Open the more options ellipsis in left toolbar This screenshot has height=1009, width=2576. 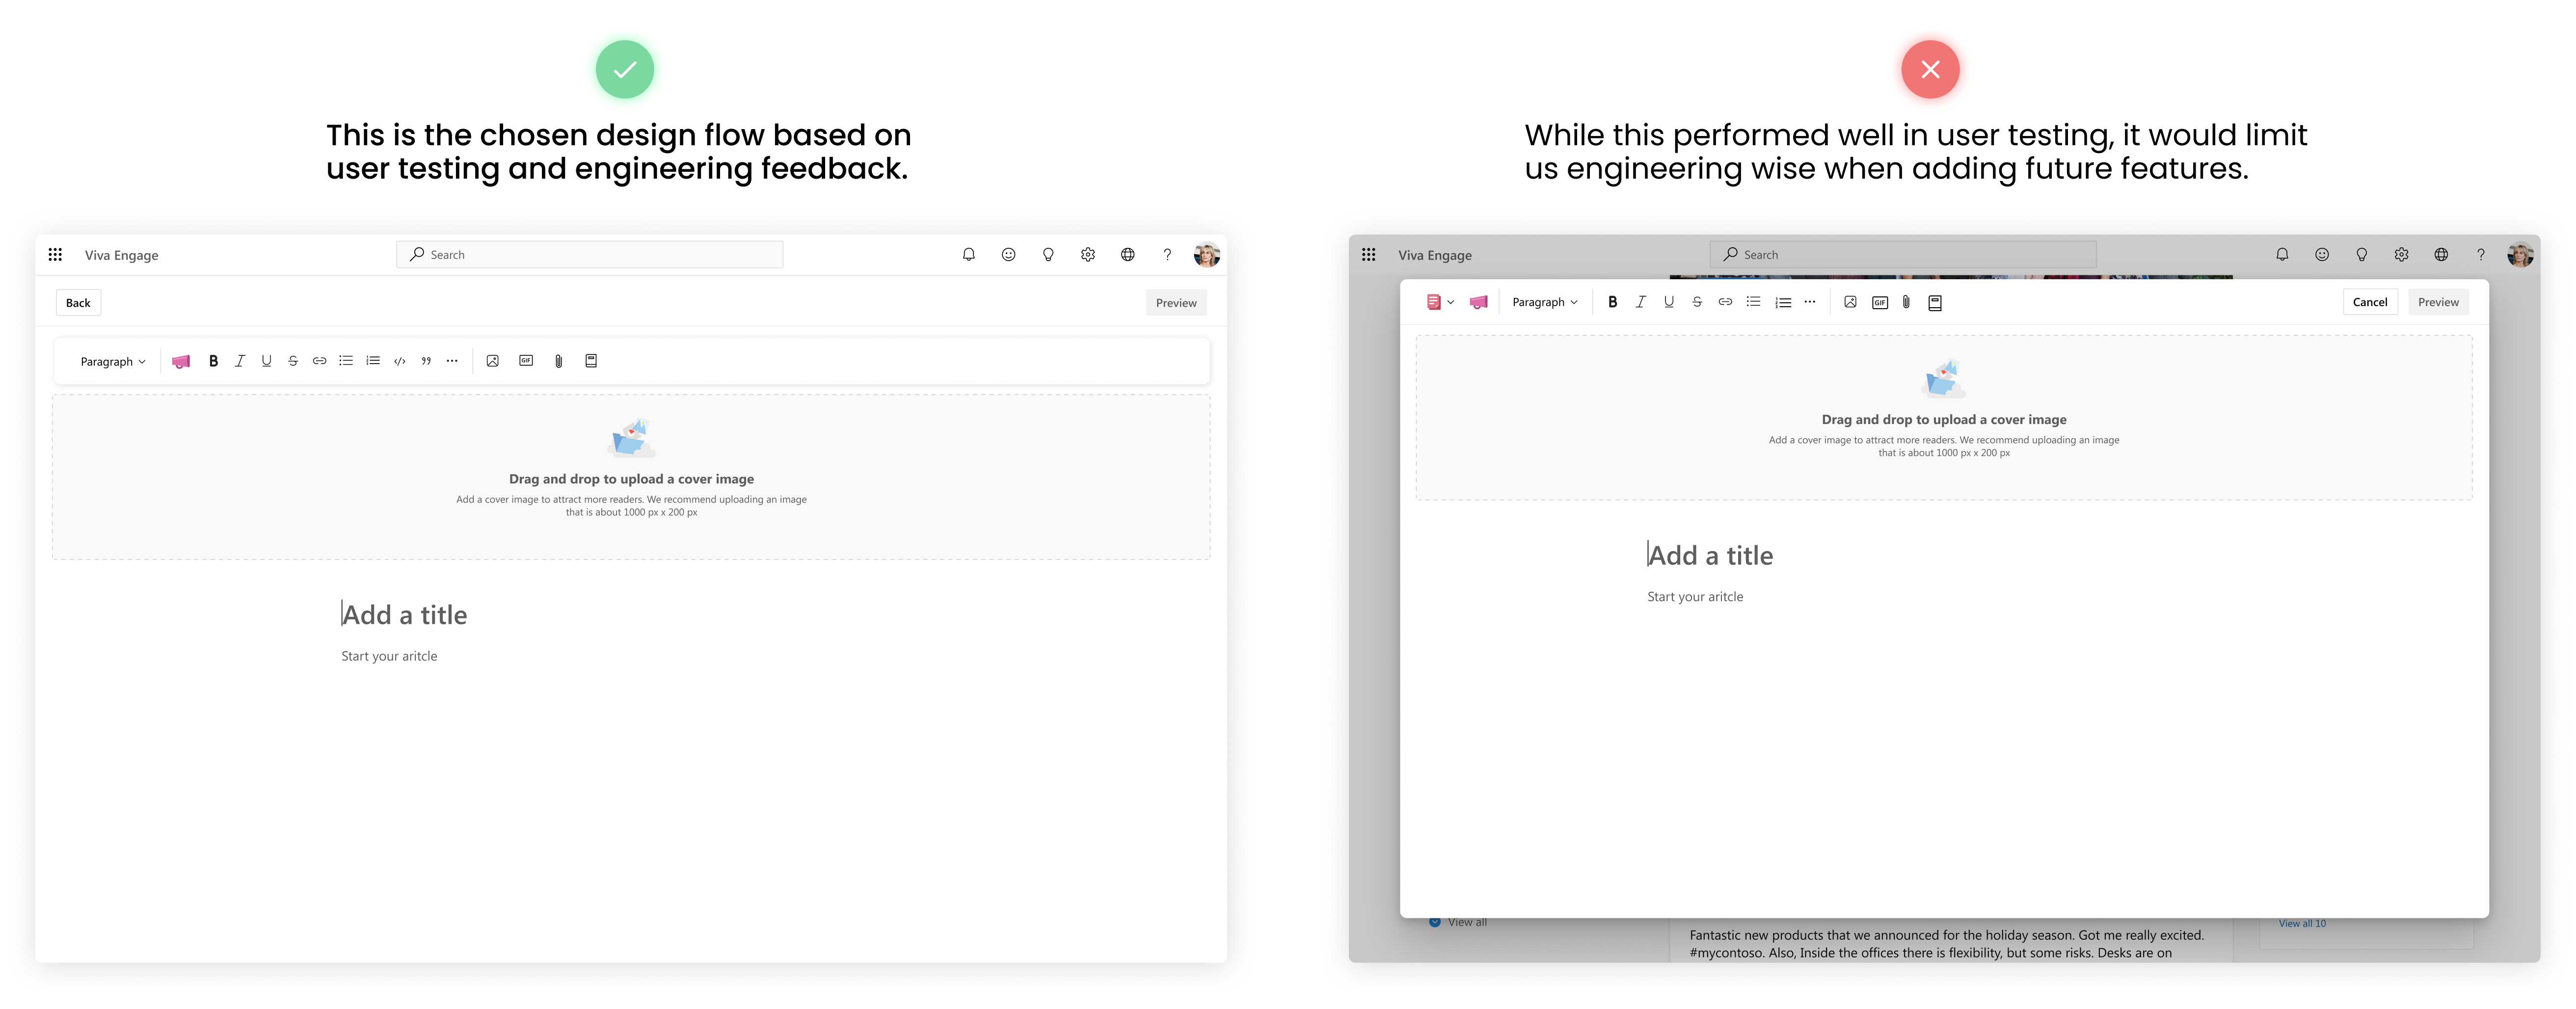click(x=452, y=361)
